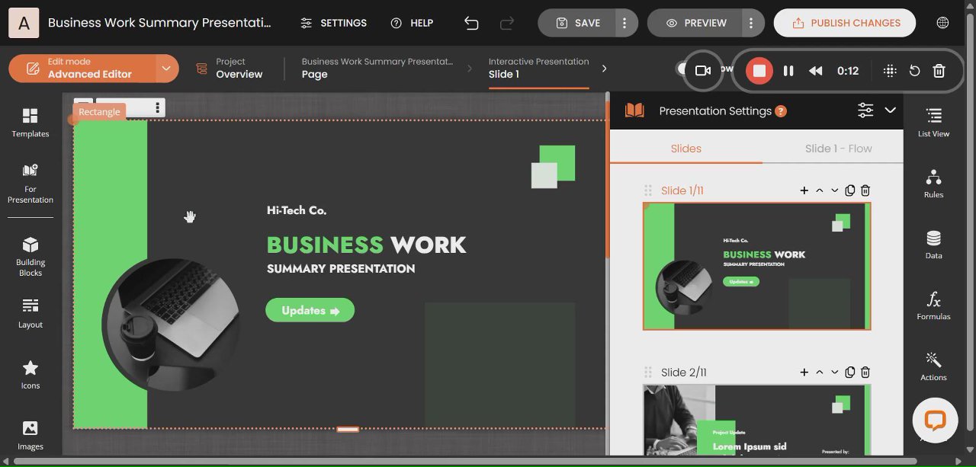
Task: Open the Templates panel
Action: pyautogui.click(x=30, y=123)
